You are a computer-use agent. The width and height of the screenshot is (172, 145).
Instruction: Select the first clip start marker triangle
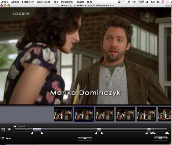pyautogui.click(x=32, y=133)
